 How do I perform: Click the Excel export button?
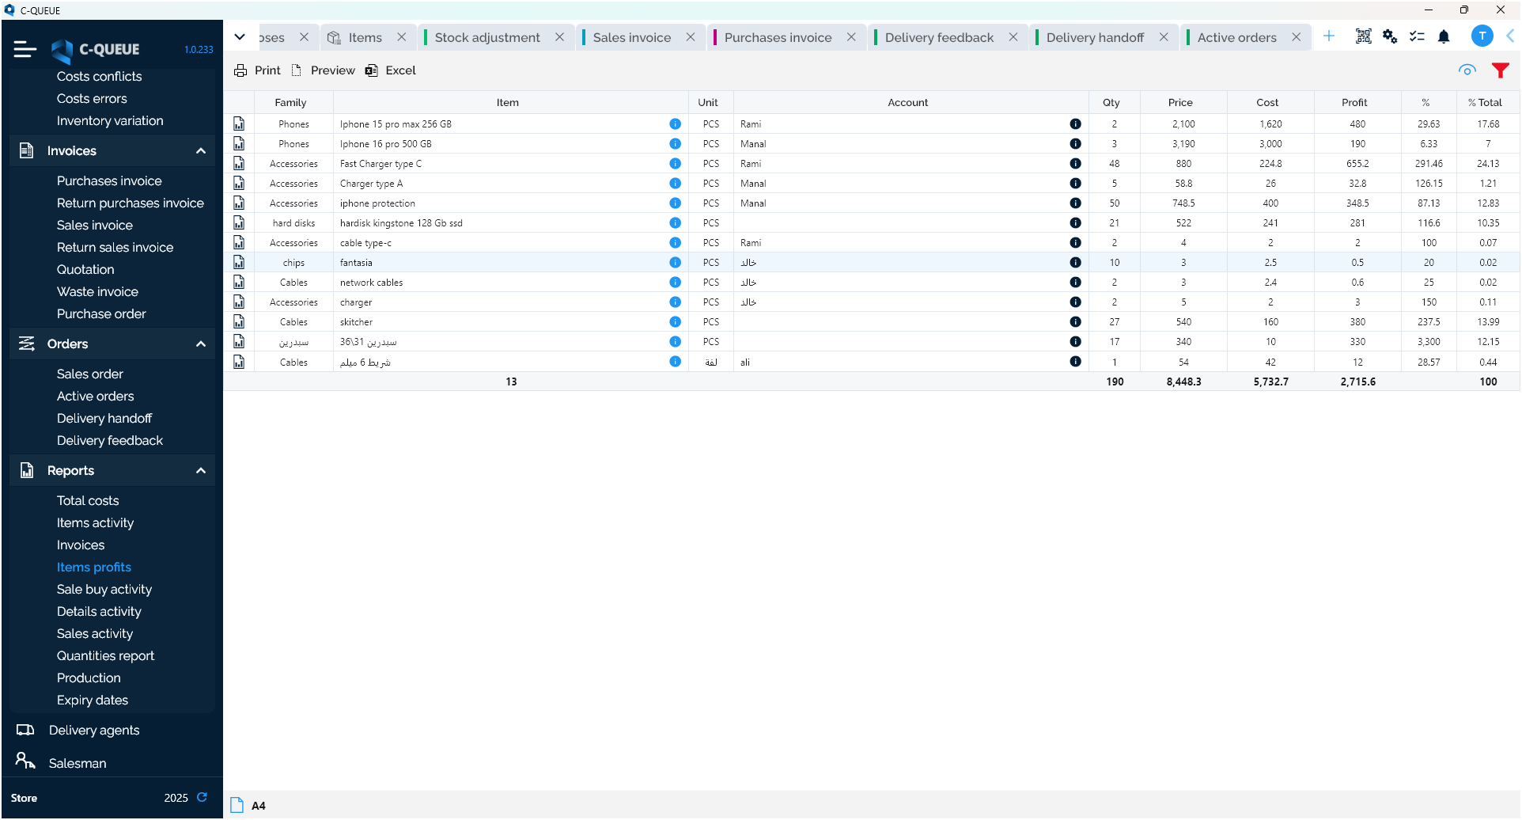(x=391, y=70)
